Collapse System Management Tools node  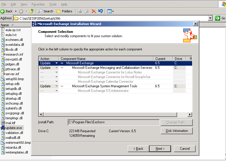62,86
